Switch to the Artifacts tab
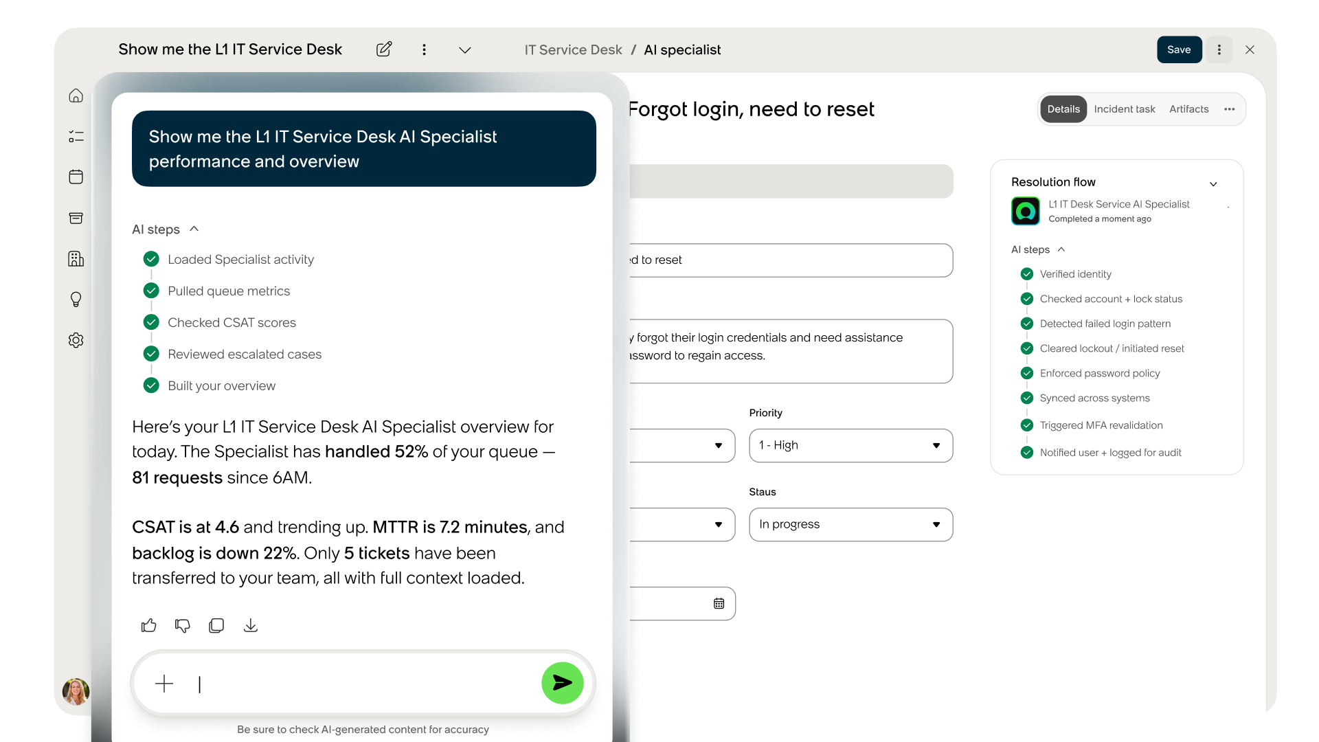Screen dimensions: 1319x742 (x=1189, y=109)
